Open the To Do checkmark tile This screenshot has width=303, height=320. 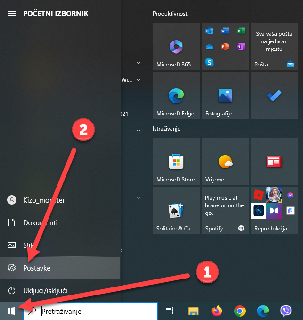[x=274, y=96]
